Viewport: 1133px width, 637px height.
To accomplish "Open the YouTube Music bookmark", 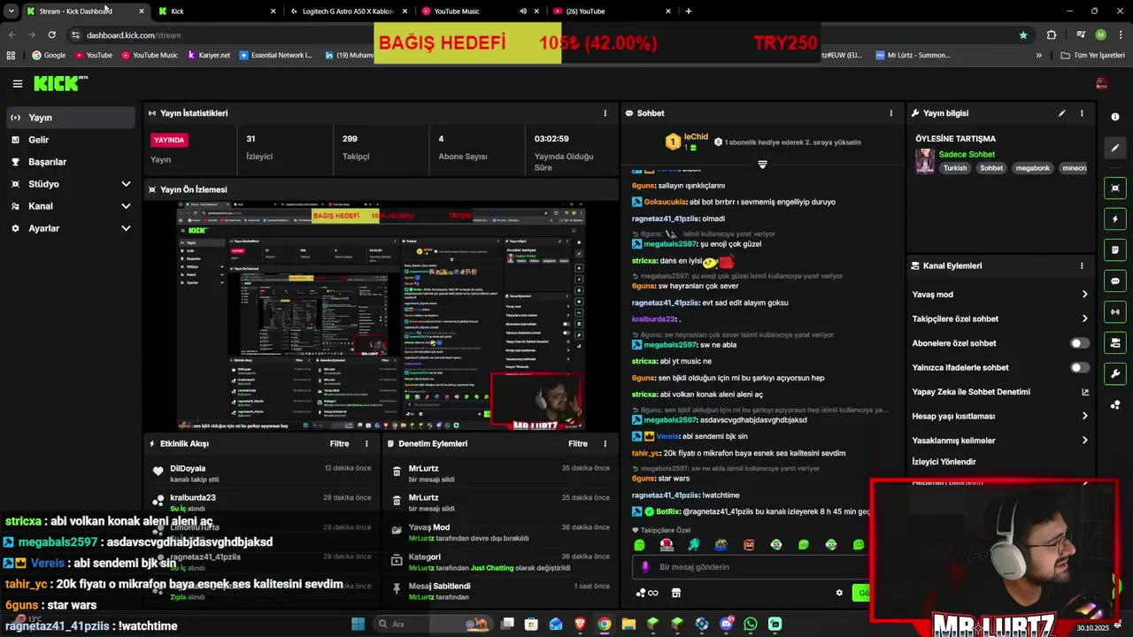I will (148, 55).
